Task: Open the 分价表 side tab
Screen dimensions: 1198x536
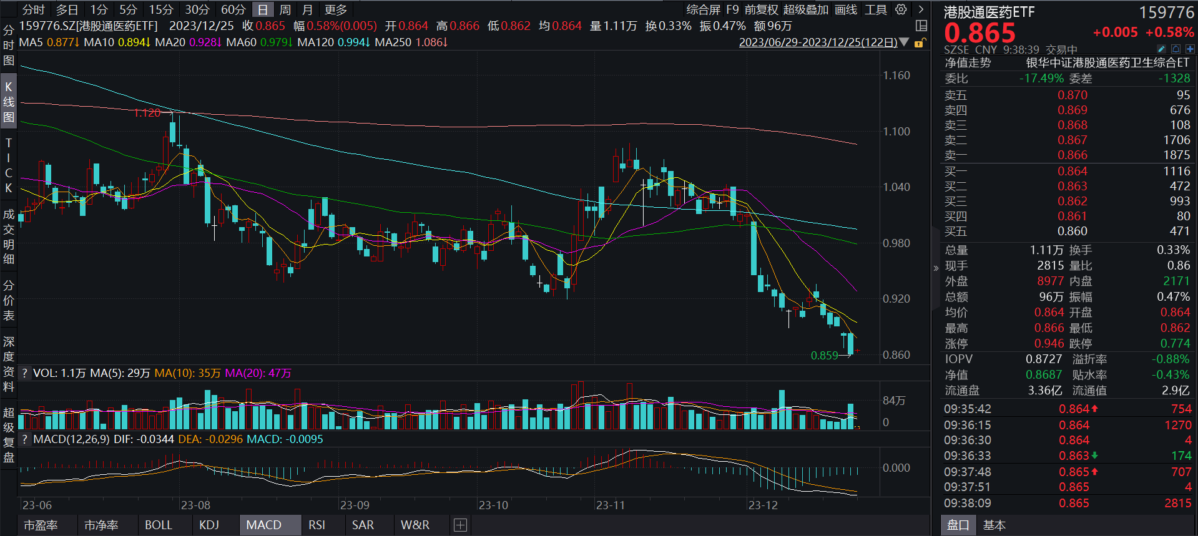Action: 9,301
